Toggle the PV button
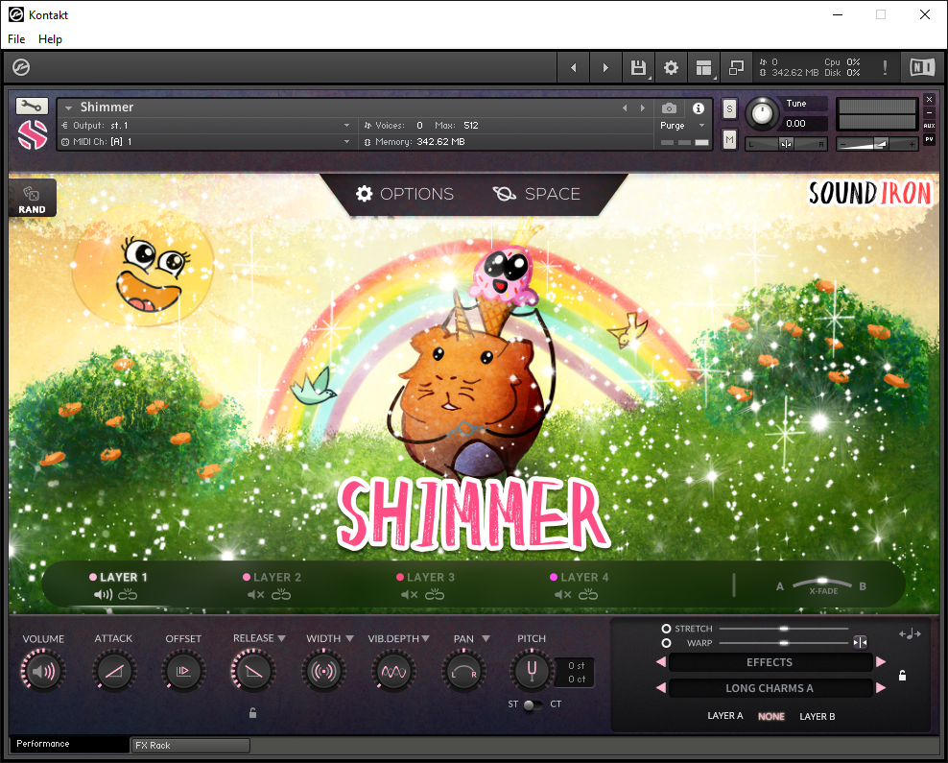This screenshot has height=763, width=948. coord(929,139)
